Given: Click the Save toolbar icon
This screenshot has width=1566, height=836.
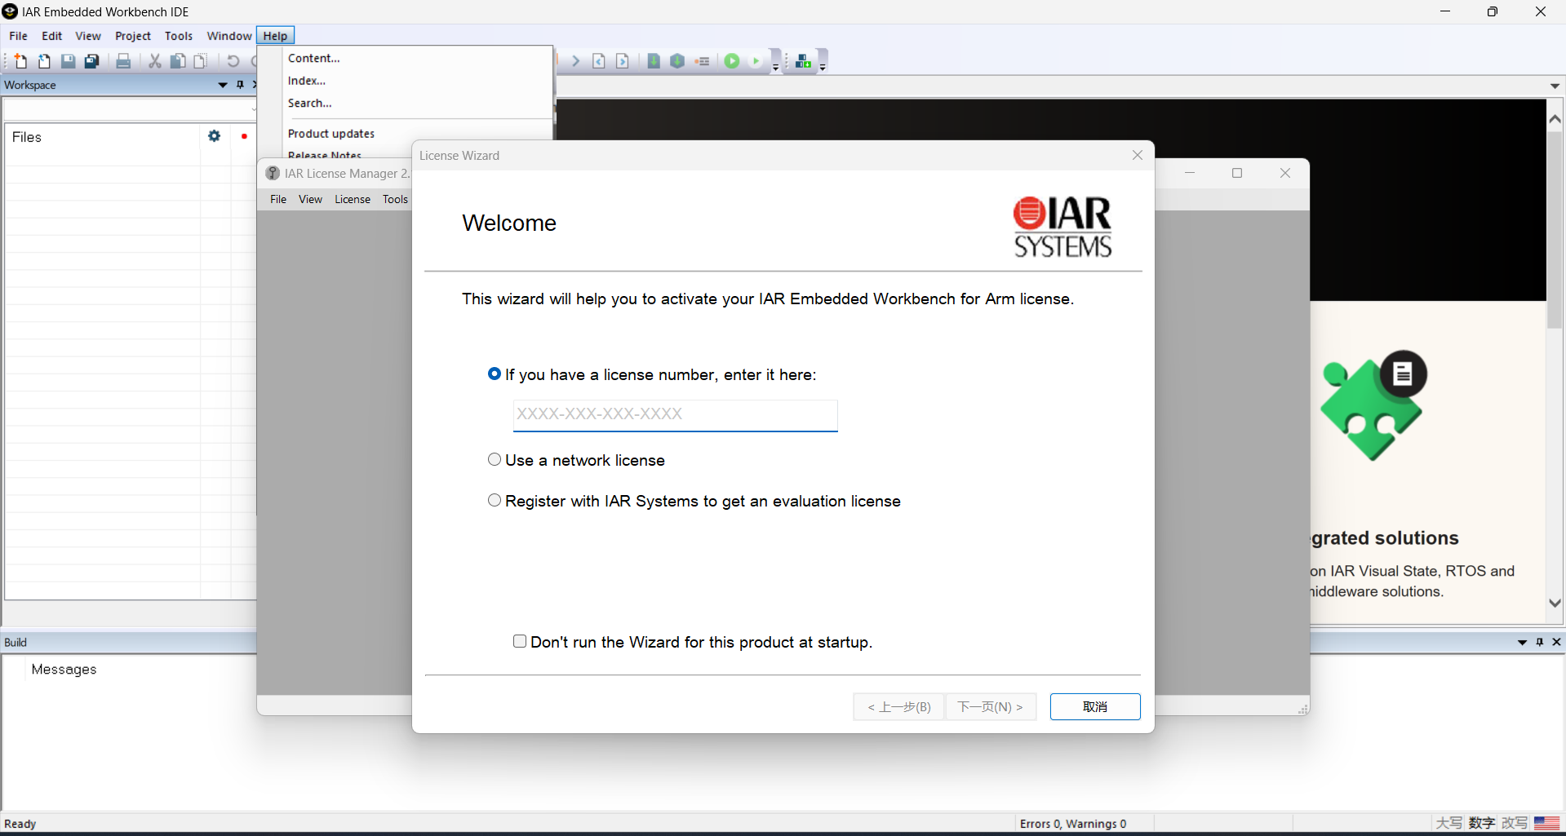Looking at the screenshot, I should pyautogui.click(x=69, y=61).
